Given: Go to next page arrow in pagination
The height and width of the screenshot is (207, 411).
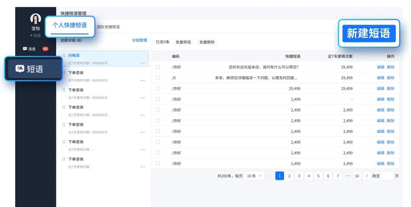Looking at the screenshot, I should tap(367, 176).
